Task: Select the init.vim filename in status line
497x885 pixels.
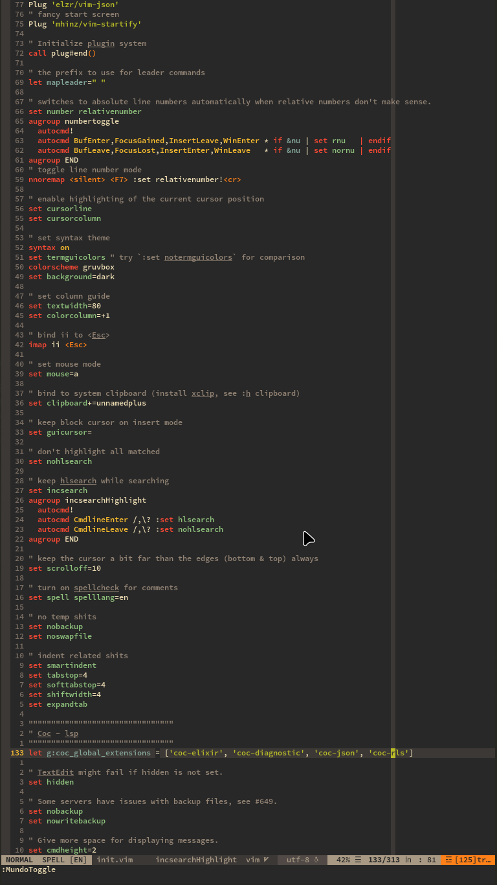Action: pos(115,860)
